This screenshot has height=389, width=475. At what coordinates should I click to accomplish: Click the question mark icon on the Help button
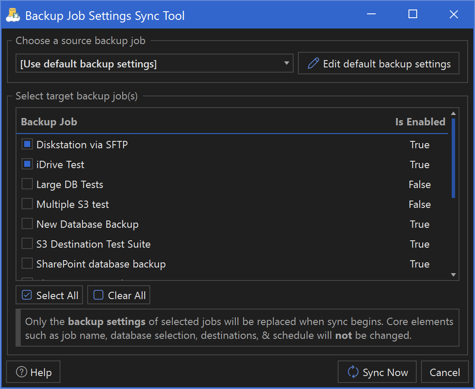[20, 372]
